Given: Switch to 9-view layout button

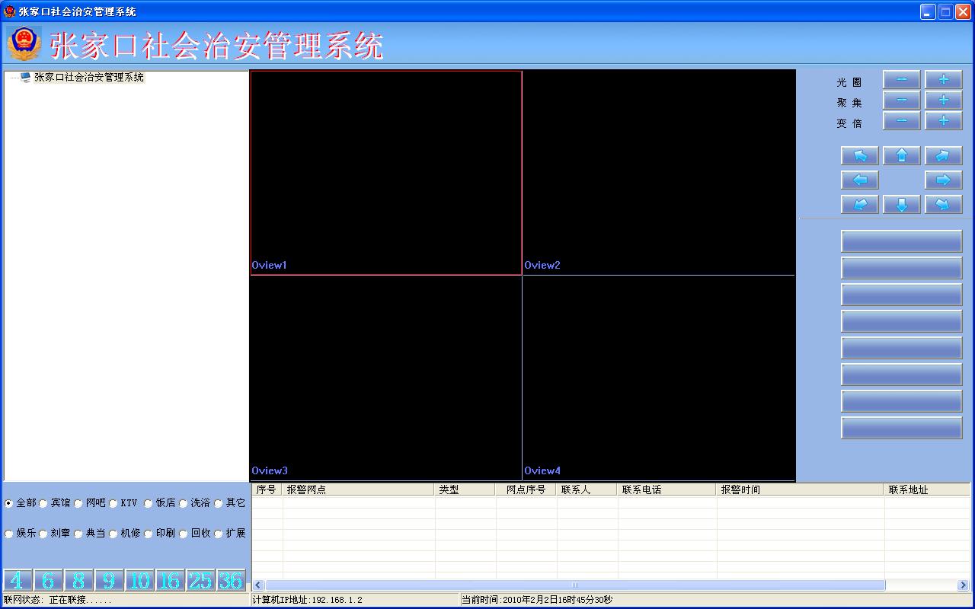Looking at the screenshot, I should [x=109, y=581].
